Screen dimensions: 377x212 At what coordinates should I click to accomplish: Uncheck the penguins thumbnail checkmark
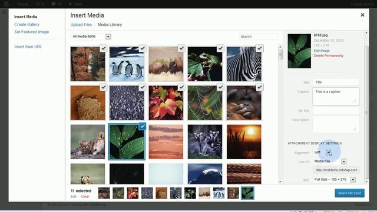143,48
